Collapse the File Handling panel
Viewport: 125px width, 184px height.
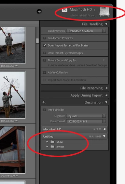tap(106, 24)
